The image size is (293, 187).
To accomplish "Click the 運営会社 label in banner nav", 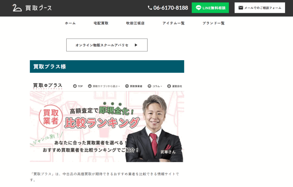I will 177,86.
